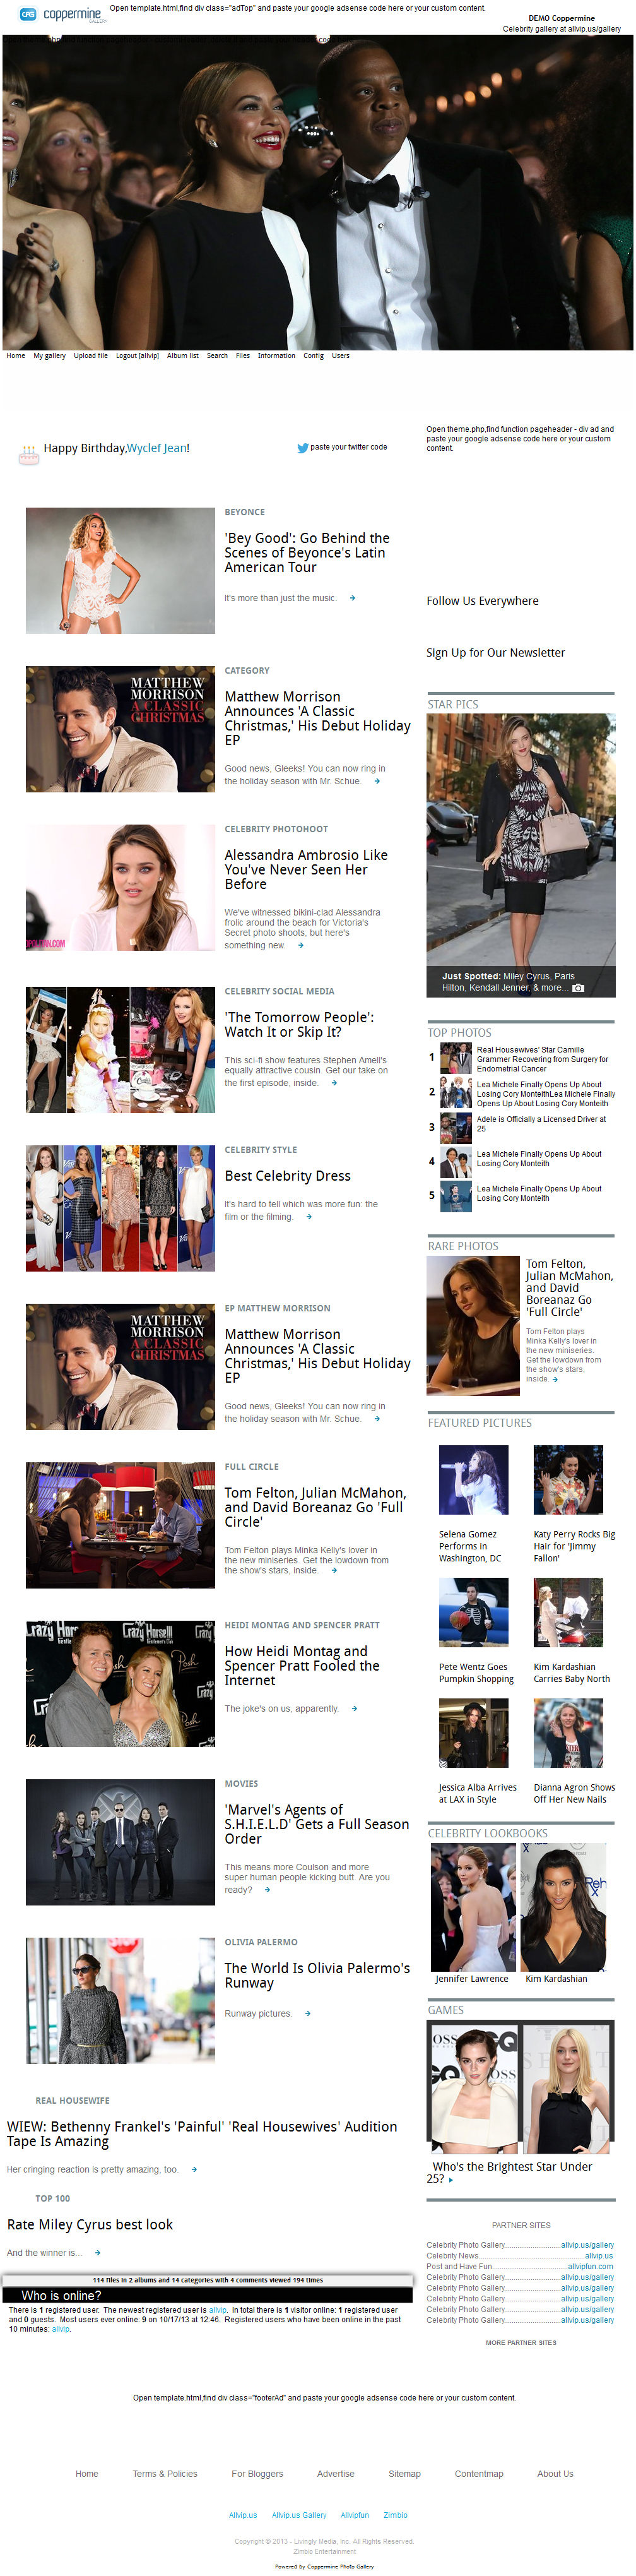Click the arrow after "film or the filming."

point(309,1217)
